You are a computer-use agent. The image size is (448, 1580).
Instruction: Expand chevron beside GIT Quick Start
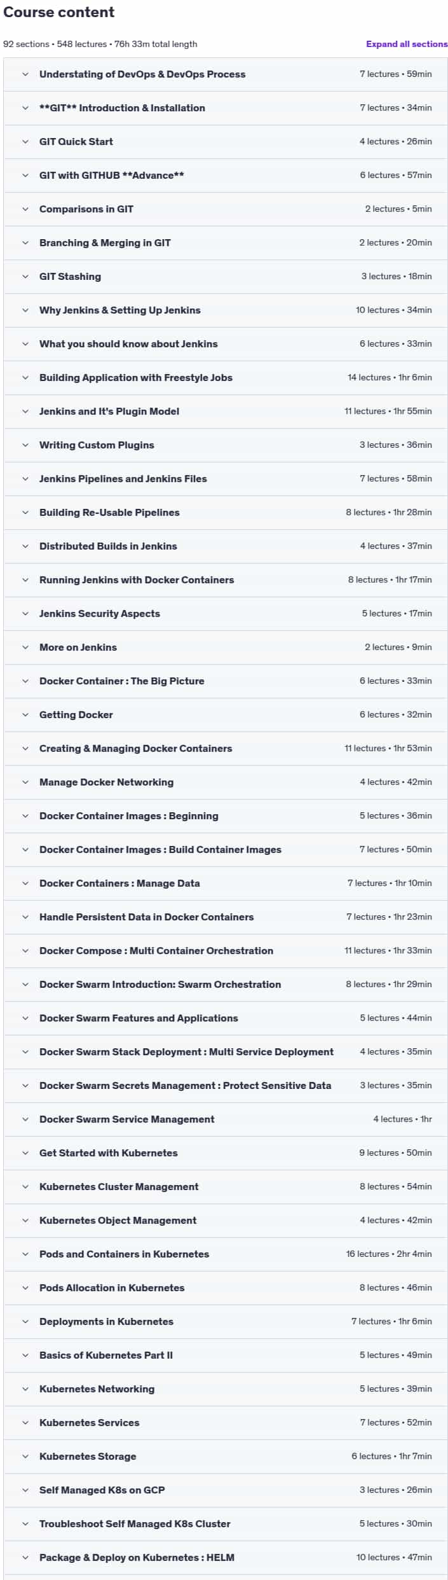[25, 142]
